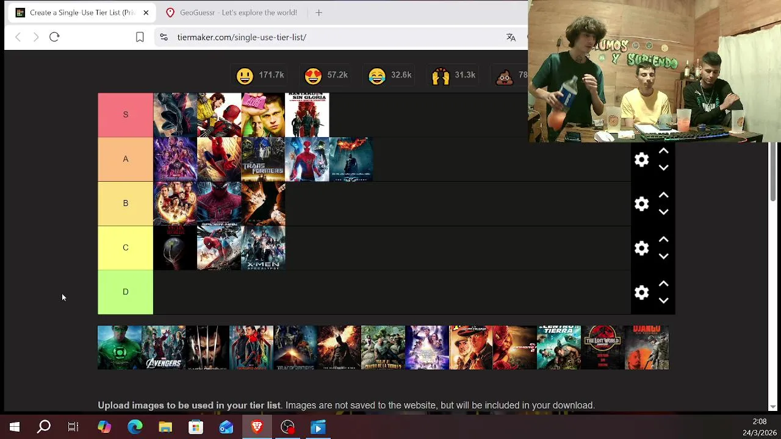The width and height of the screenshot is (781, 439).
Task: Move tier B row up with arrow
Action: [663, 196]
